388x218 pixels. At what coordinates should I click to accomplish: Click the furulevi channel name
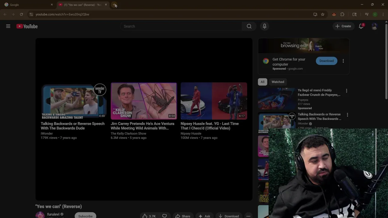pyautogui.click(x=53, y=214)
